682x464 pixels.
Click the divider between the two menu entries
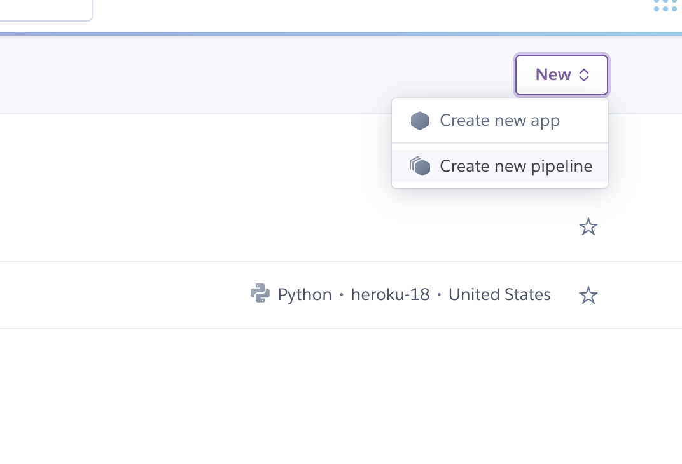point(500,143)
